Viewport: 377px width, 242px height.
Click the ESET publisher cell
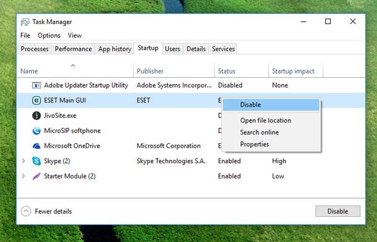[143, 101]
